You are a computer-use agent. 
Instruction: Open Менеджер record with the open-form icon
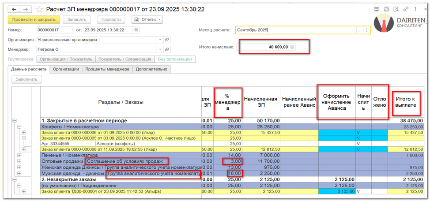(x=166, y=49)
